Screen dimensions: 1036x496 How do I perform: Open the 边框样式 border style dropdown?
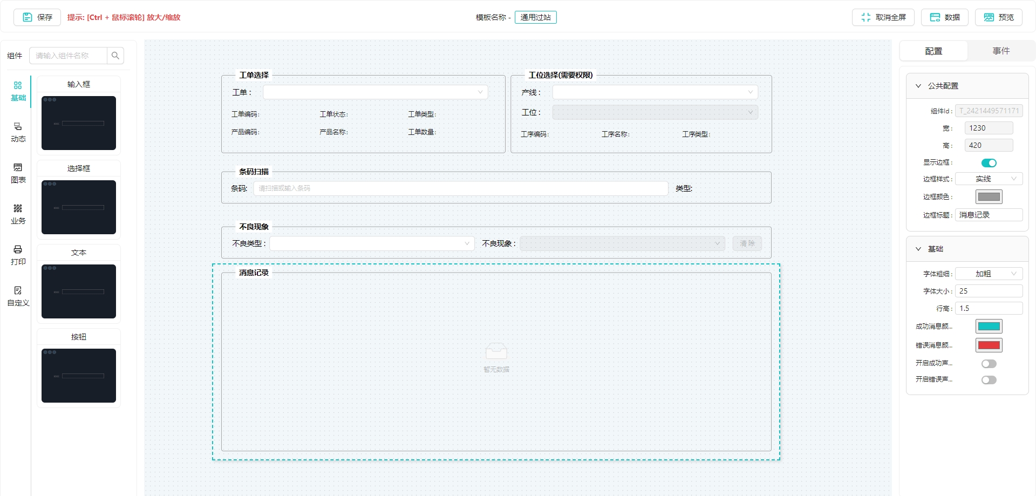click(x=989, y=179)
